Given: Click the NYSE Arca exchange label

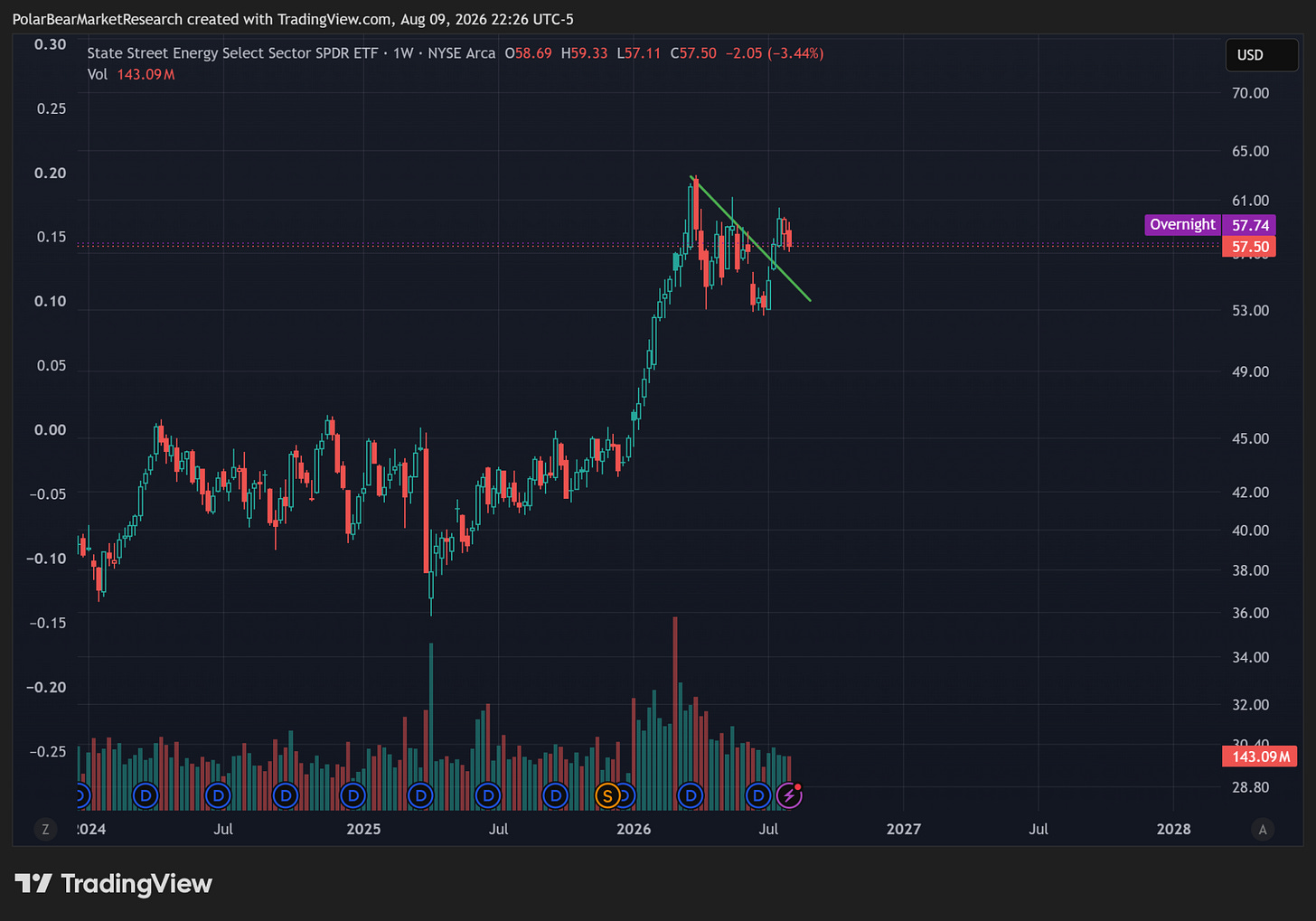Looking at the screenshot, I should coord(462,53).
